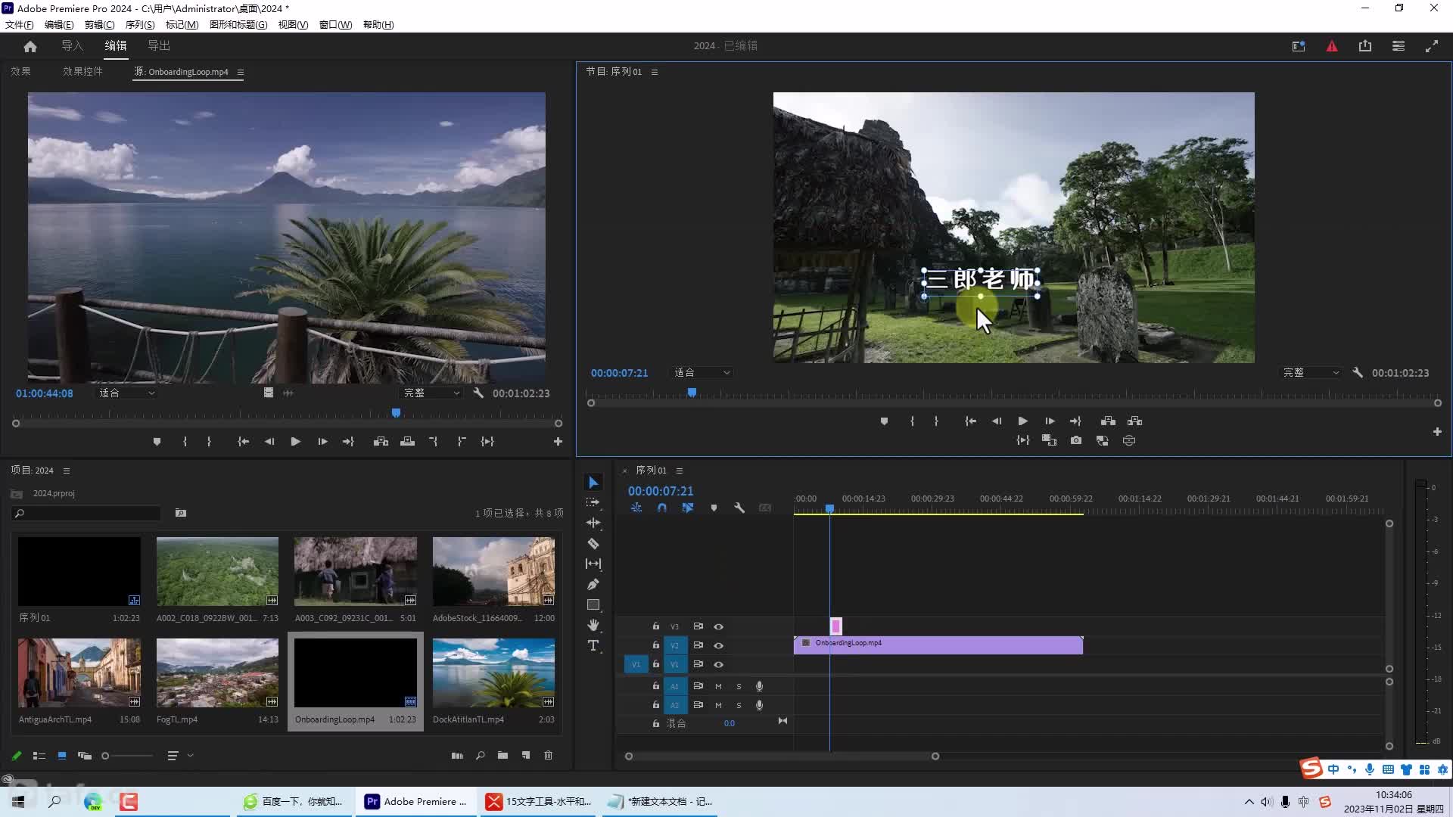
Task: Delete selected project item with trash icon
Action: click(549, 755)
